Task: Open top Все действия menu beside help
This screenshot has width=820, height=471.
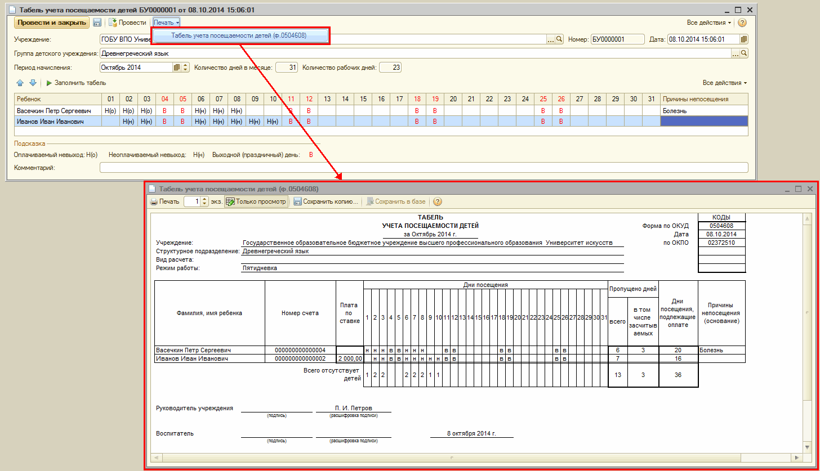Action: coord(709,23)
